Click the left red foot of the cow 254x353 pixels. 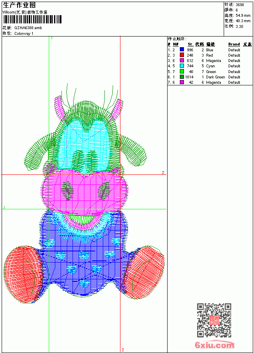(23, 274)
